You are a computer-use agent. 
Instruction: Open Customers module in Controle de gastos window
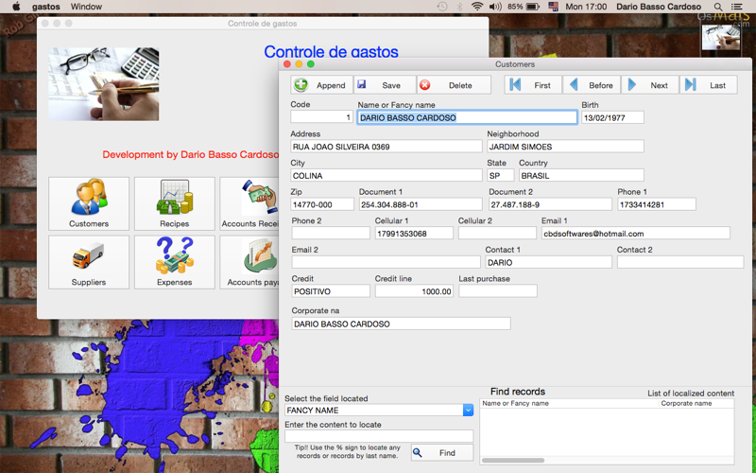tap(89, 203)
